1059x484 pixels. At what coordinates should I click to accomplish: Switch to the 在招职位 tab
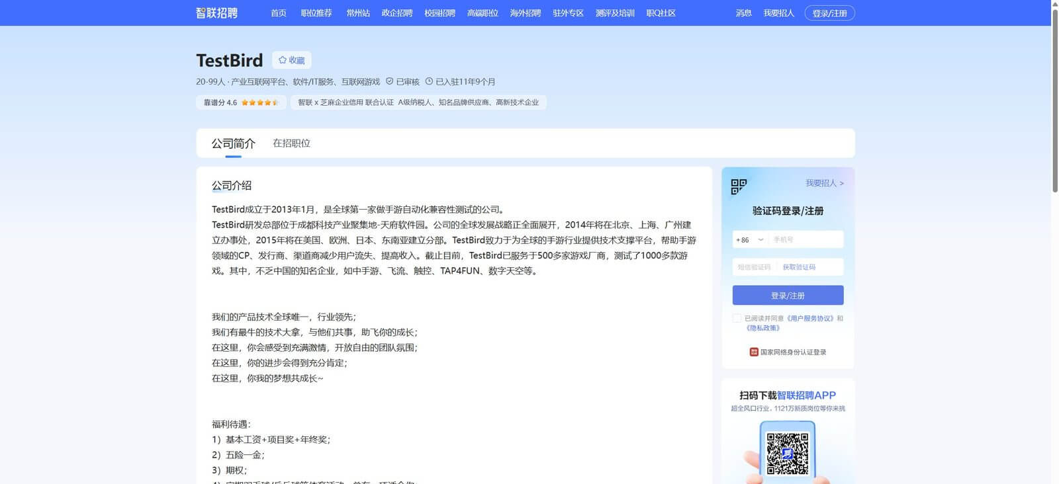pyautogui.click(x=291, y=143)
